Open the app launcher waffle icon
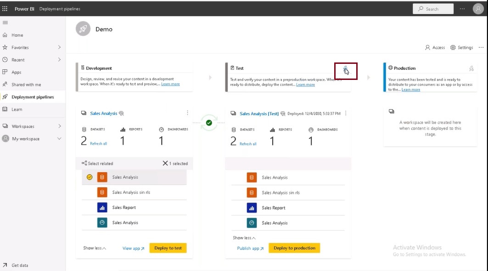This screenshot has width=488, height=271. 5,9
